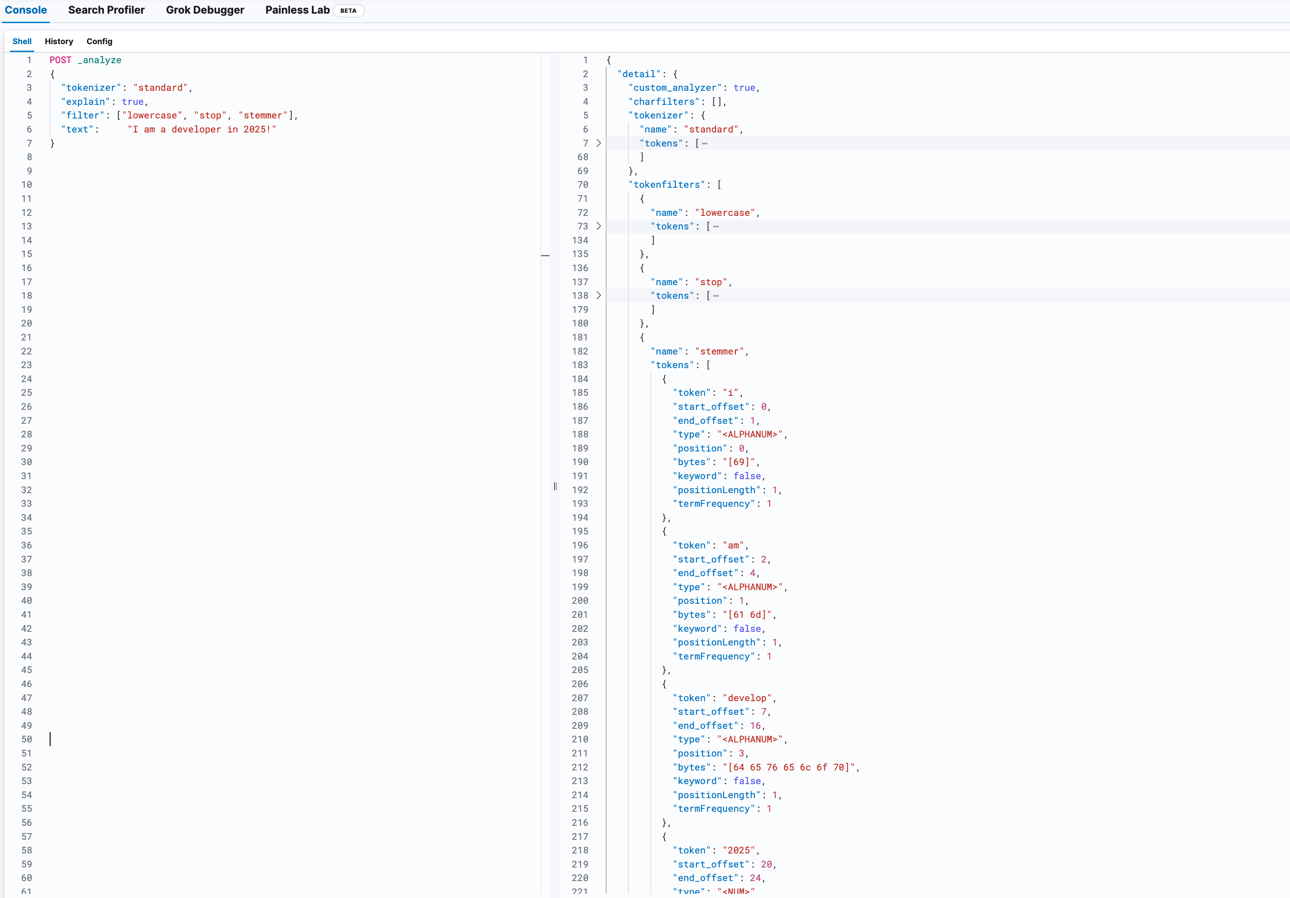Open the Search Profiler tool
The image size is (1290, 898).
click(x=106, y=10)
